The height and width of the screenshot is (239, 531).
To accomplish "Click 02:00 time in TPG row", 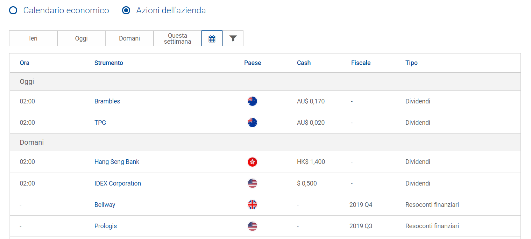I will 27,123.
